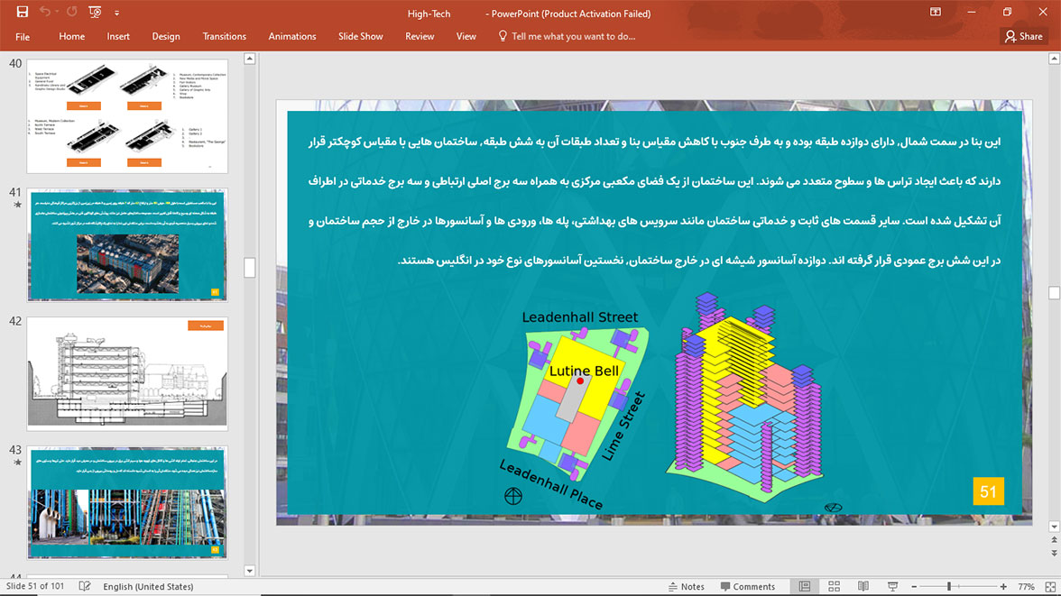Toggle the Comments pane
1061x596 pixels.
tap(748, 586)
